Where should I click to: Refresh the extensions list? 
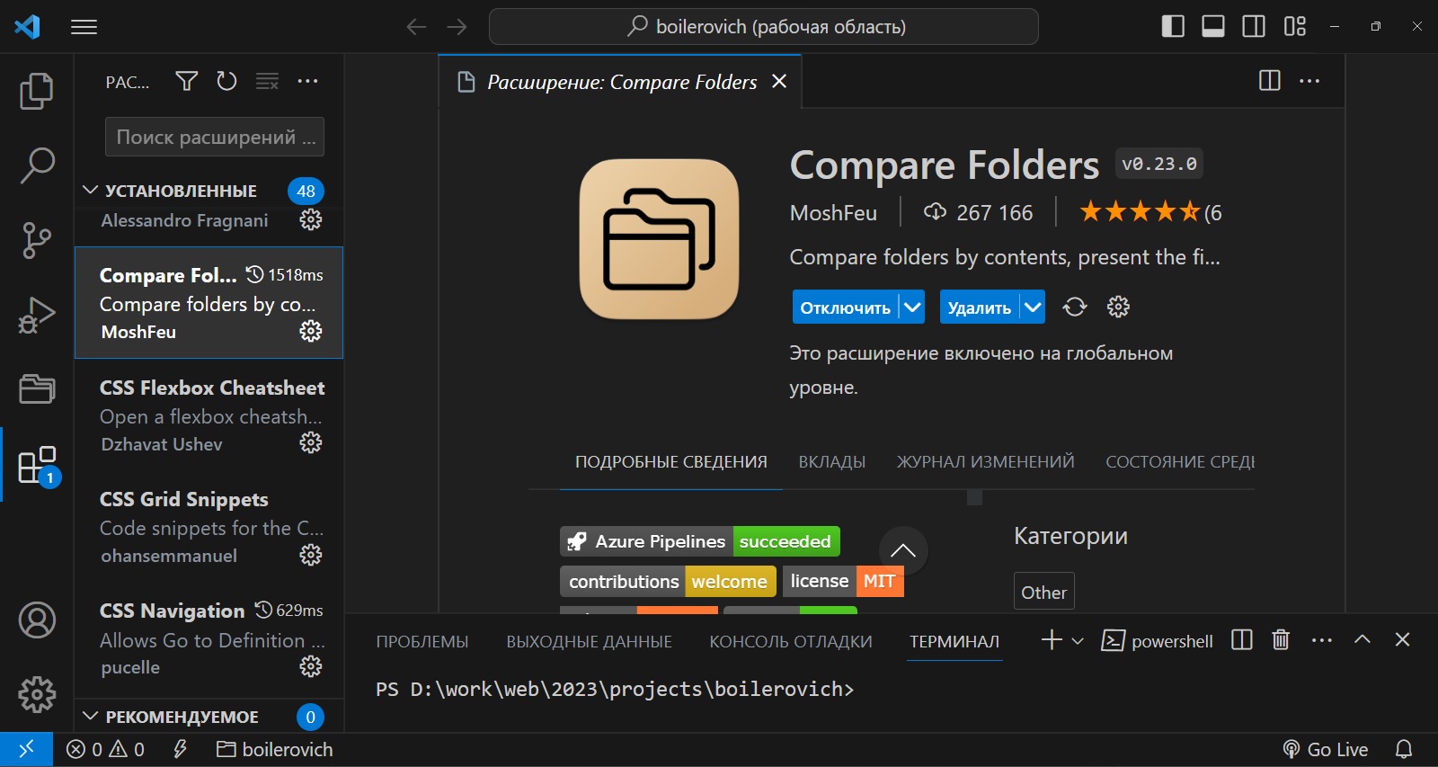[x=226, y=82]
